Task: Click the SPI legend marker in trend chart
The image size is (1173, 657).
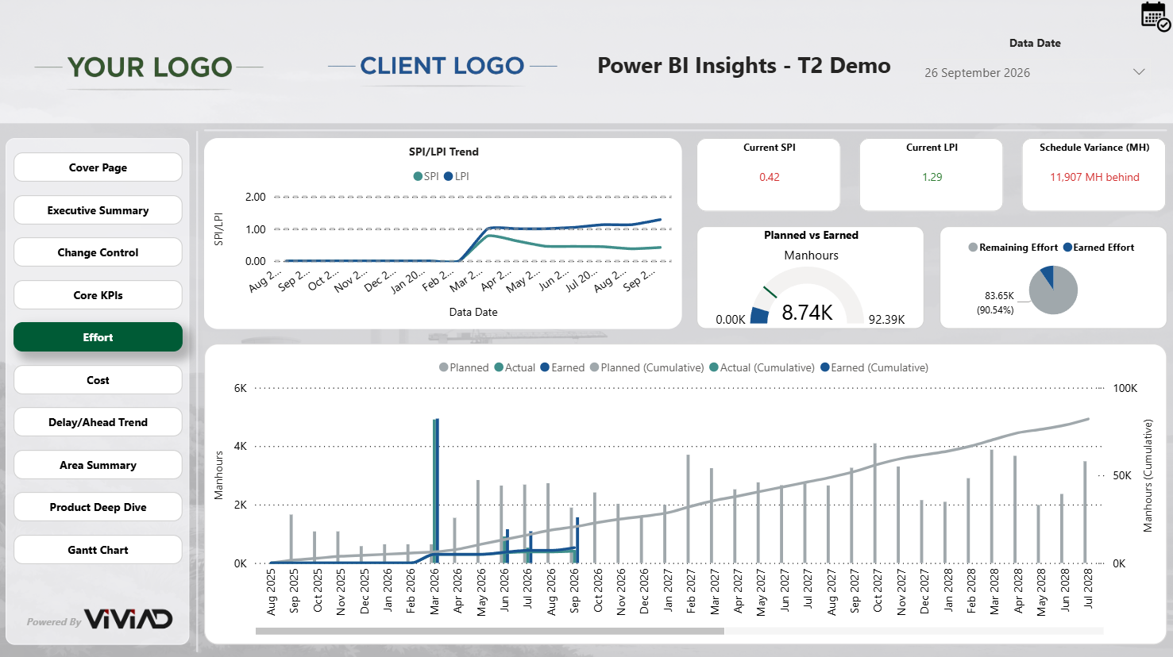Action: pyautogui.click(x=418, y=176)
